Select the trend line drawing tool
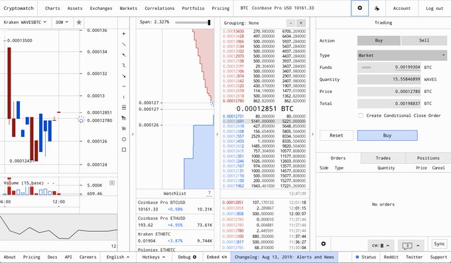The width and height of the screenshot is (451, 263). click(x=123, y=44)
